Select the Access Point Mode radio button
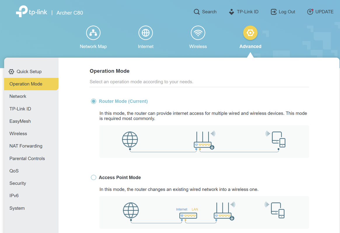 point(93,177)
